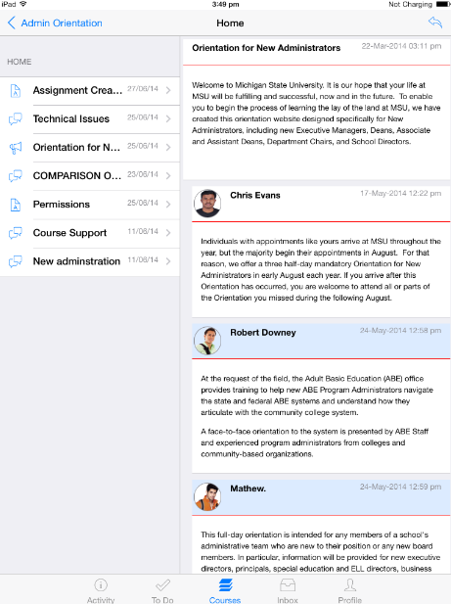The width and height of the screenshot is (451, 604).
Task: Open Robert Downey's avatar
Action: click(207, 341)
